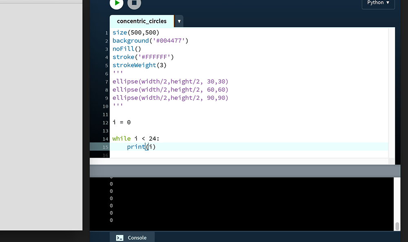This screenshot has width=408, height=242.
Task: Click the console vertical scrollbar thumb
Action: pyautogui.click(x=397, y=226)
